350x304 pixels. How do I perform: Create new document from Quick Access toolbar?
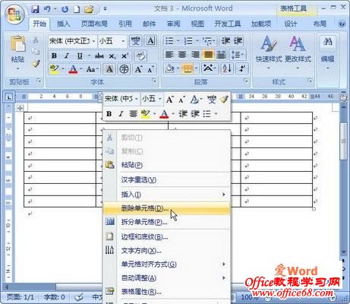77,9
